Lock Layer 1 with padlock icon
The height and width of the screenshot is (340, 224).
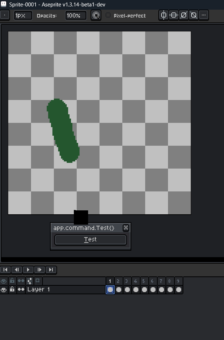12,290
